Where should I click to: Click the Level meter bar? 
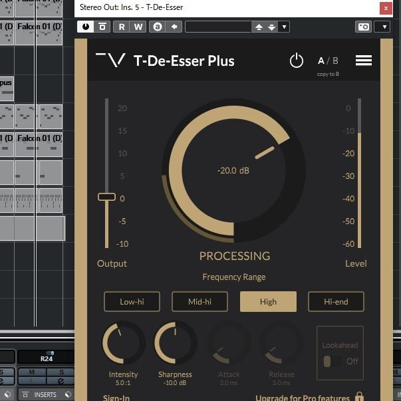tap(359, 173)
